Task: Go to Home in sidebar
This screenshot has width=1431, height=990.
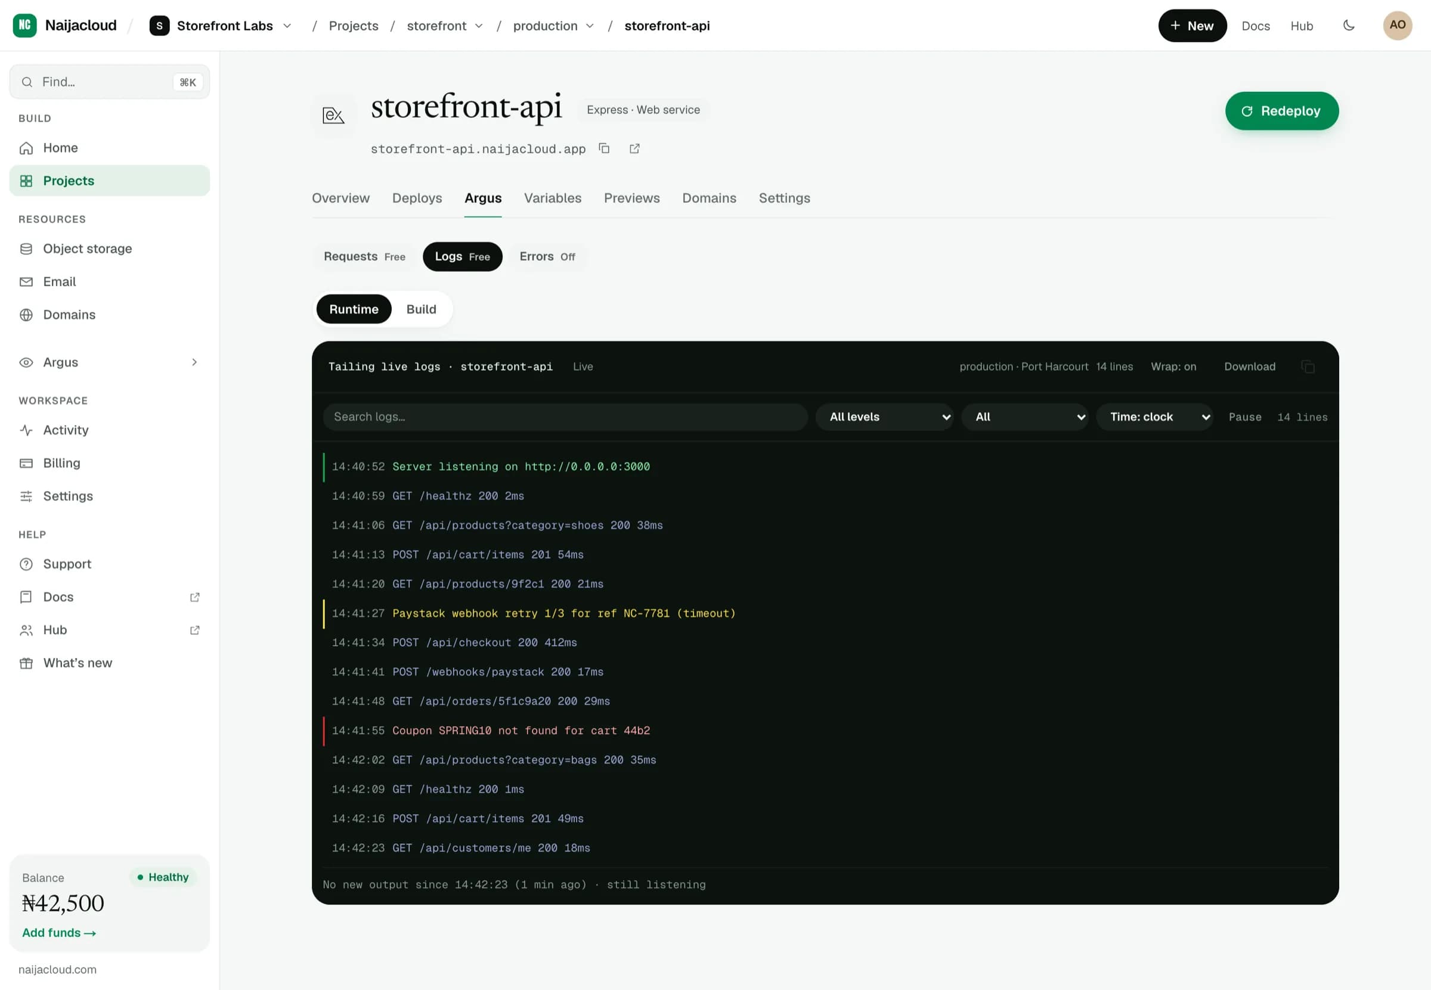Action: click(110, 148)
